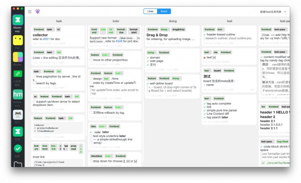301x183 pixels.
Task: Click the green check beside tag auto complete
Action: 205,103
